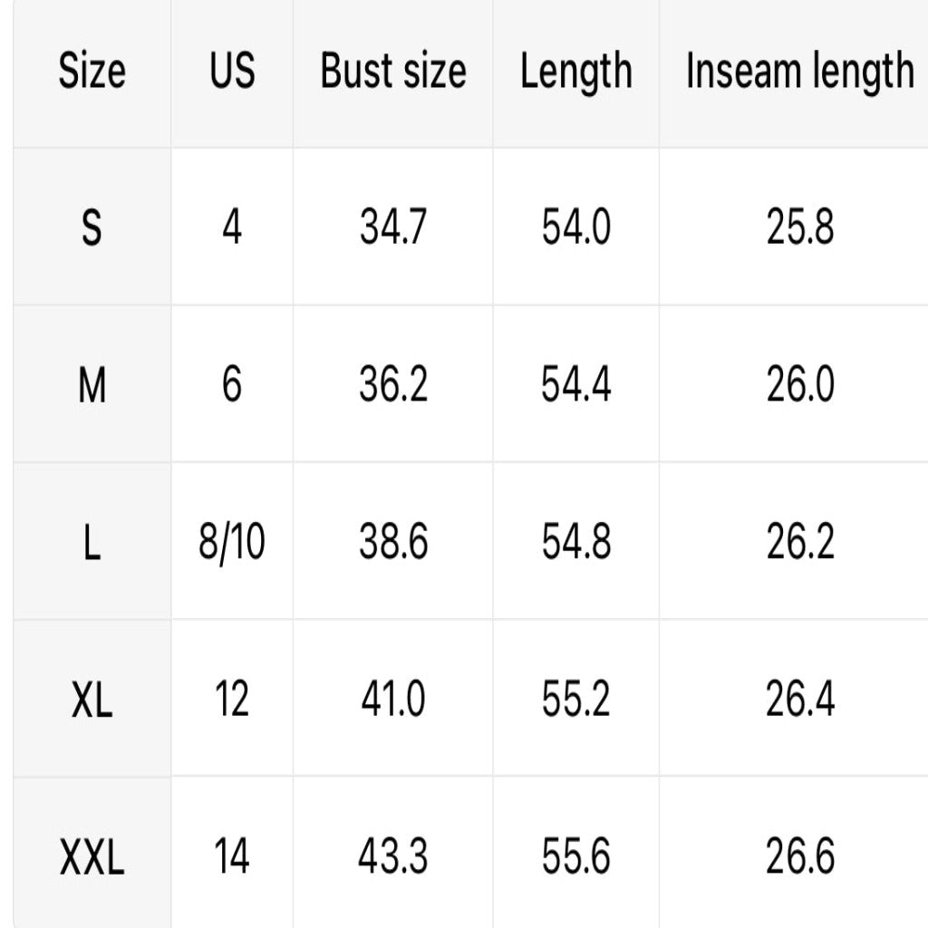Select the 26.0 inseam length cell
This screenshot has width=928, height=928.
799,385
